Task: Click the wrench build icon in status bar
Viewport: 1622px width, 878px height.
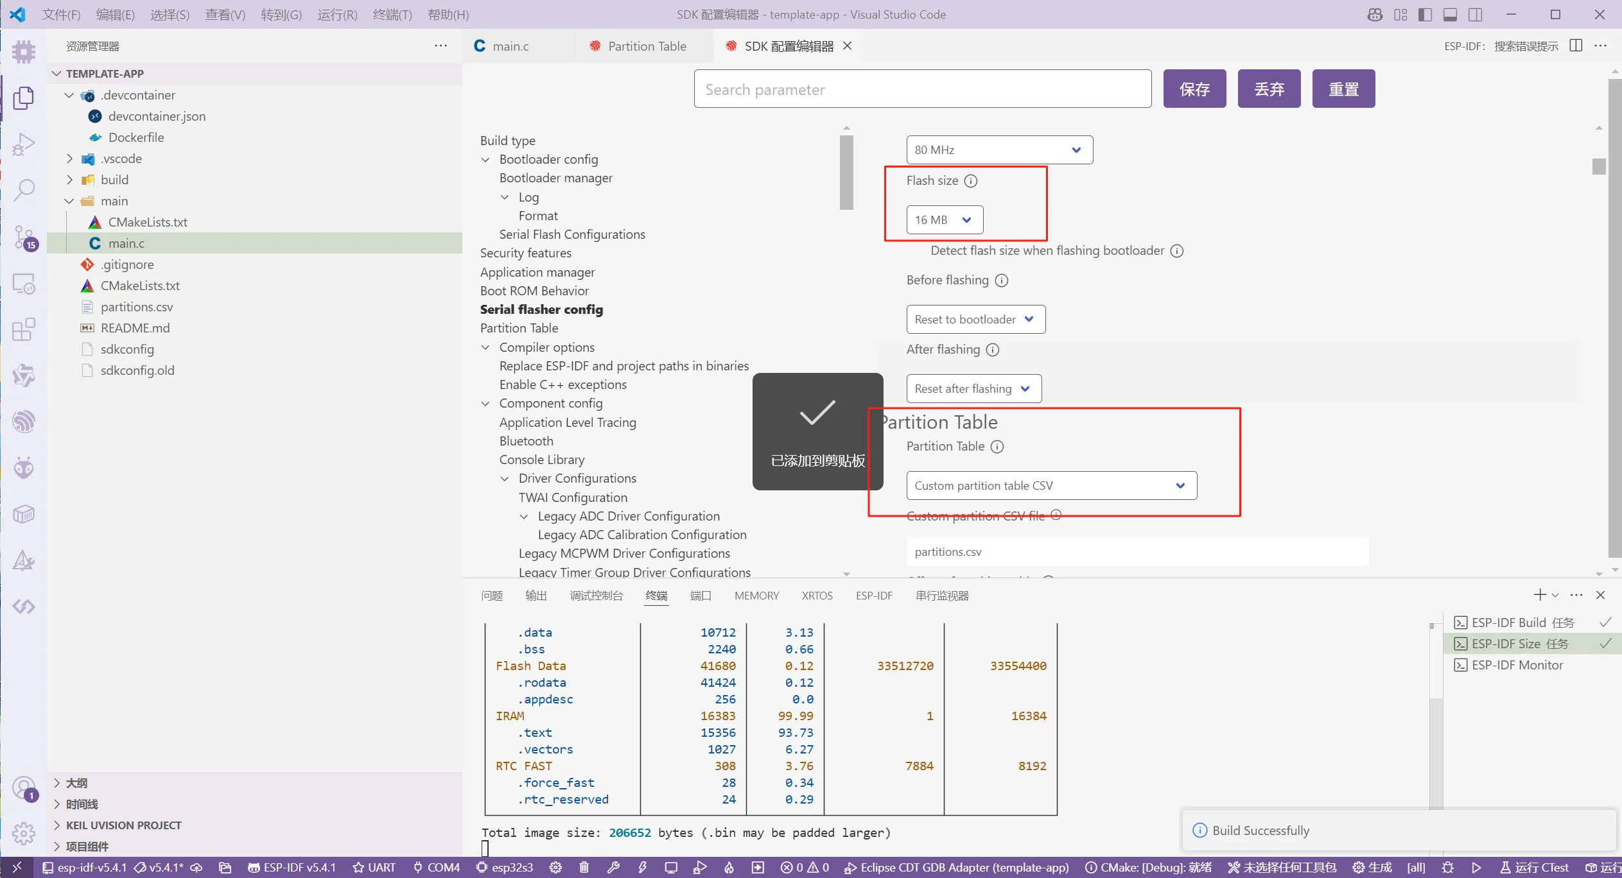Action: click(x=613, y=868)
